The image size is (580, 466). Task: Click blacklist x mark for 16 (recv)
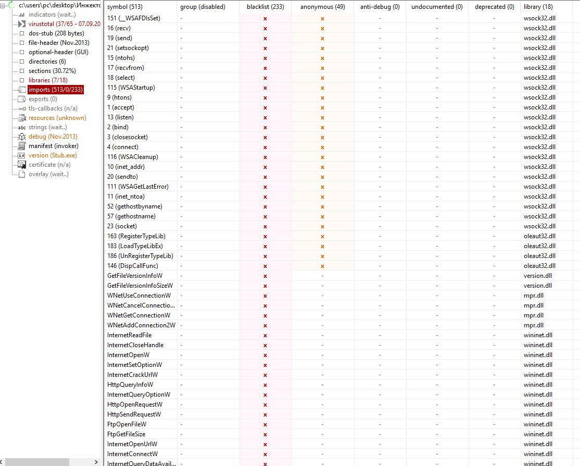(x=265, y=29)
